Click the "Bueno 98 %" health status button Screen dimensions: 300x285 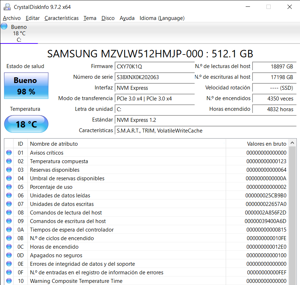coord(26,85)
